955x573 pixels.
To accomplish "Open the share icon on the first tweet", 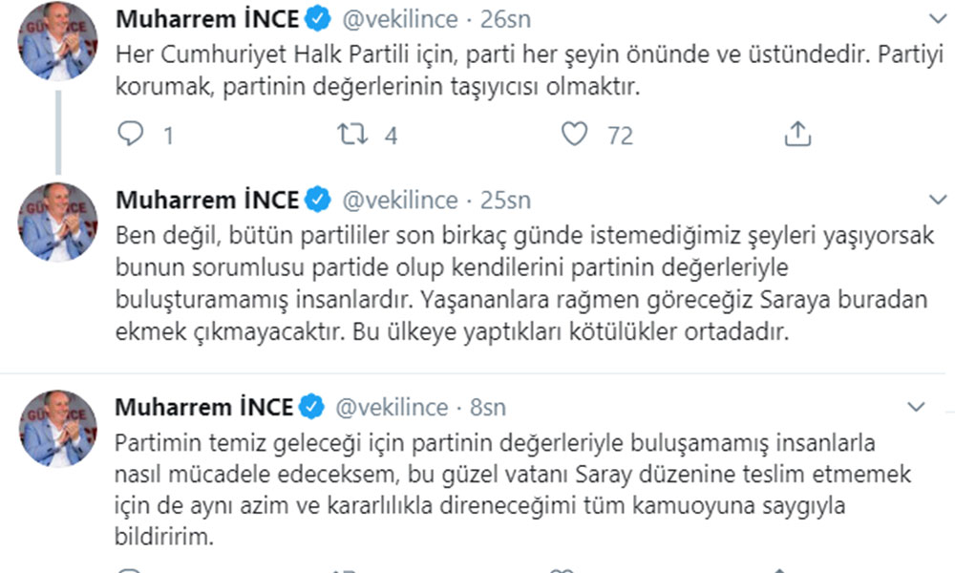I will (796, 135).
